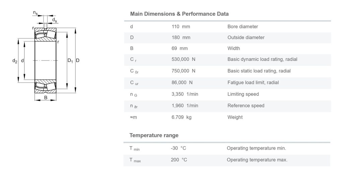Click the d2 label in the drawing

coord(14,61)
